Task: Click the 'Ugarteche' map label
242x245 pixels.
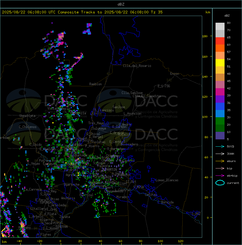Action: 72,184
